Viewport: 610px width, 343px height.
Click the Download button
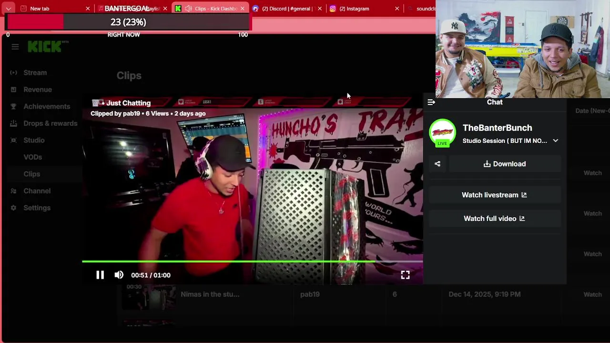(x=505, y=164)
